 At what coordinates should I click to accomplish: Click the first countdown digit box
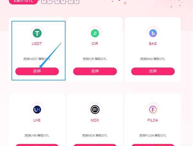click(44, 2)
